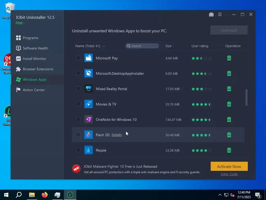The height and width of the screenshot is (200, 266).
Task: Check the Microsoft.DesktopAppInstaller checkbox
Action: coord(78,73)
